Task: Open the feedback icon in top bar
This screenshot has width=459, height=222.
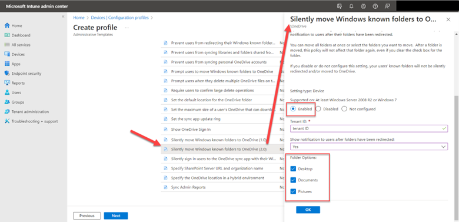Action: tap(387, 6)
